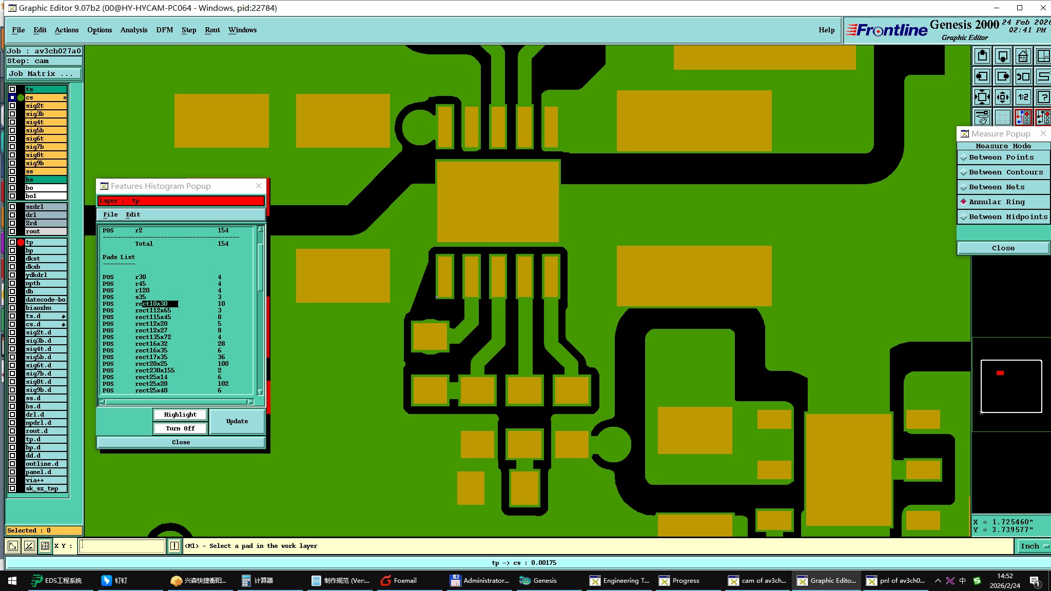Viewport: 1051px width, 591px height.
Task: Click the previous zoom icon
Action: (x=1023, y=76)
